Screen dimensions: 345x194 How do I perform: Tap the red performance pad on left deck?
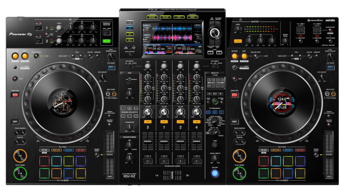pyautogui.click(x=44, y=161)
